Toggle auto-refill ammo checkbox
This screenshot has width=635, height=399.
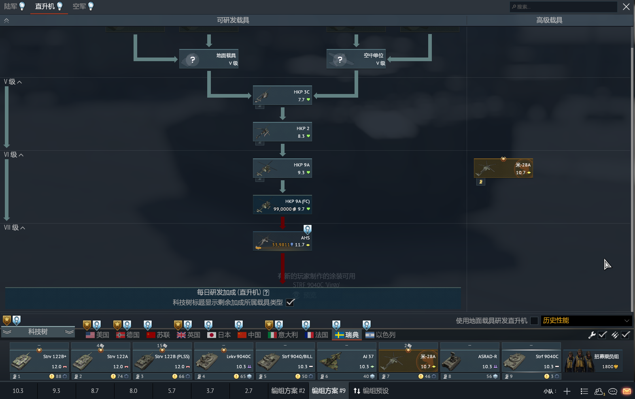[x=626, y=335]
